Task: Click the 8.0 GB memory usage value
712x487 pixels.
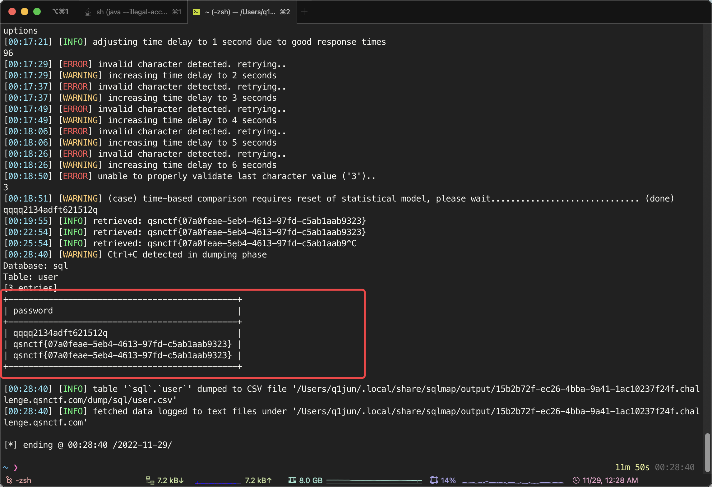Action: pyautogui.click(x=311, y=480)
